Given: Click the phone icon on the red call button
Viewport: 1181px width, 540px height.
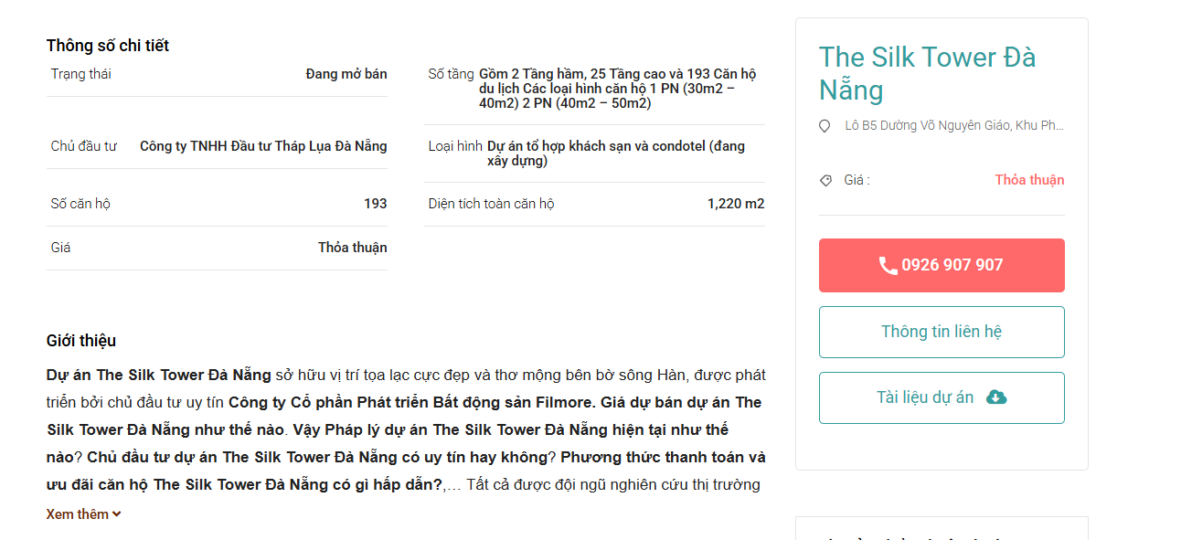Looking at the screenshot, I should [888, 265].
